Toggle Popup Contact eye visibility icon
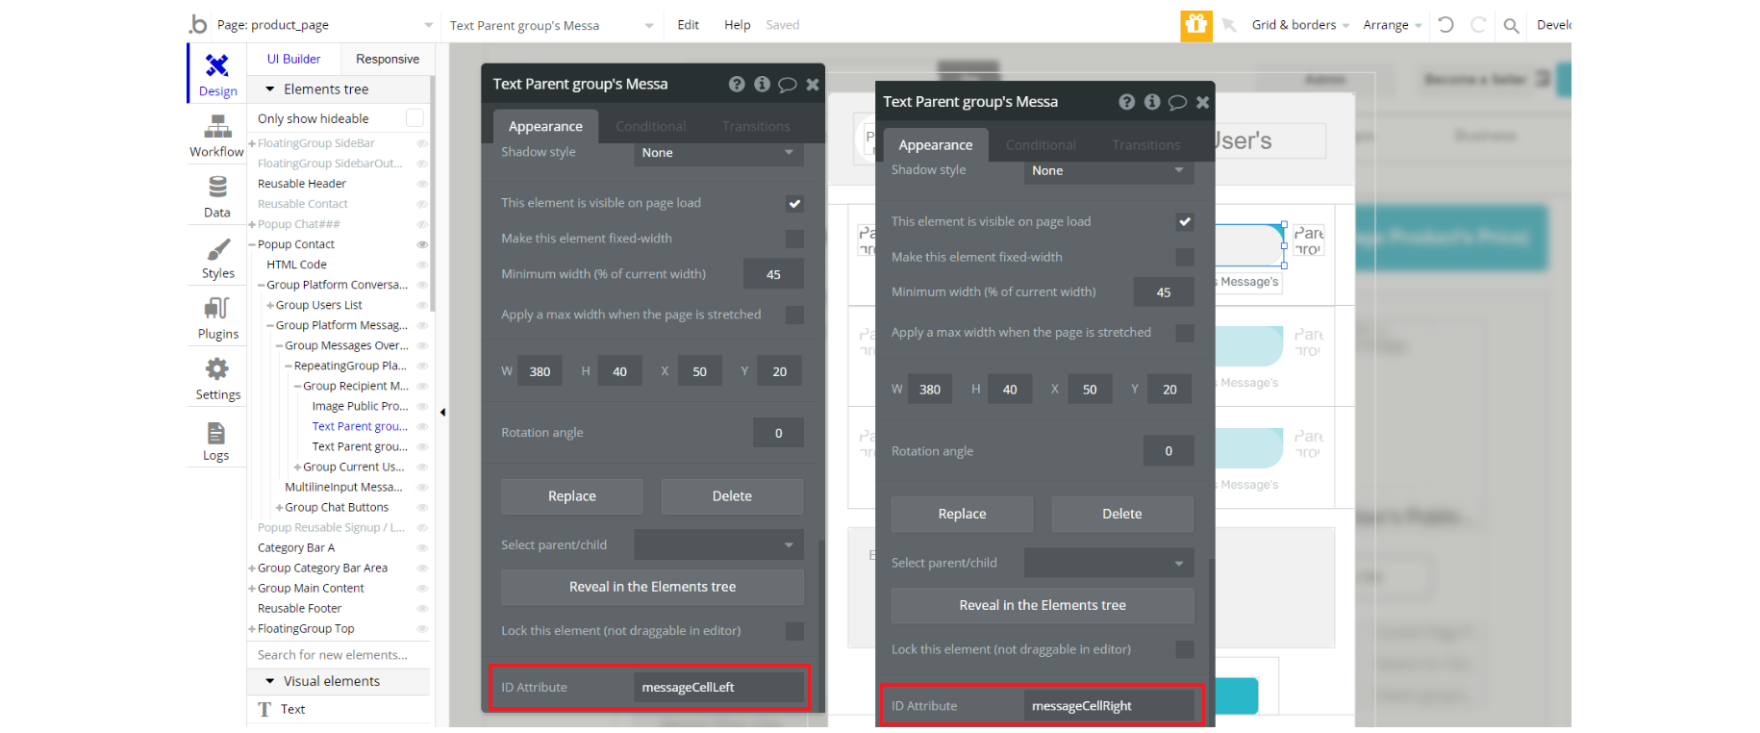The image size is (1760, 733). coord(422,244)
